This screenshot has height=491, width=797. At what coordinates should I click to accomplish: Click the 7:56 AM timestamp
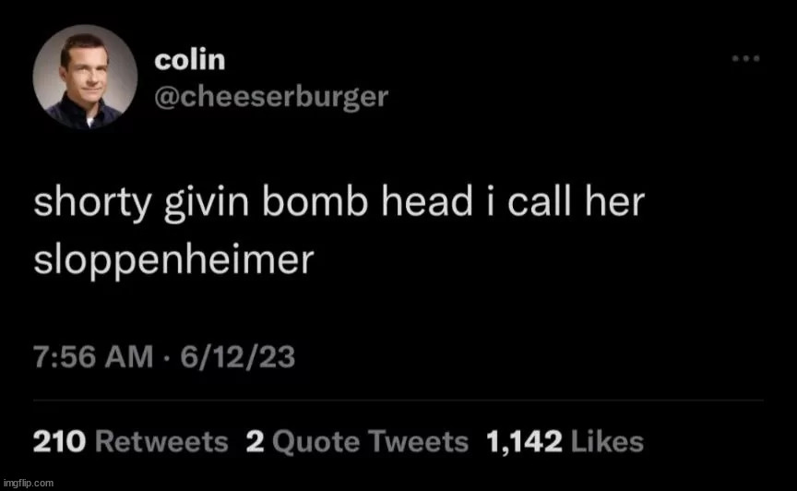93,356
